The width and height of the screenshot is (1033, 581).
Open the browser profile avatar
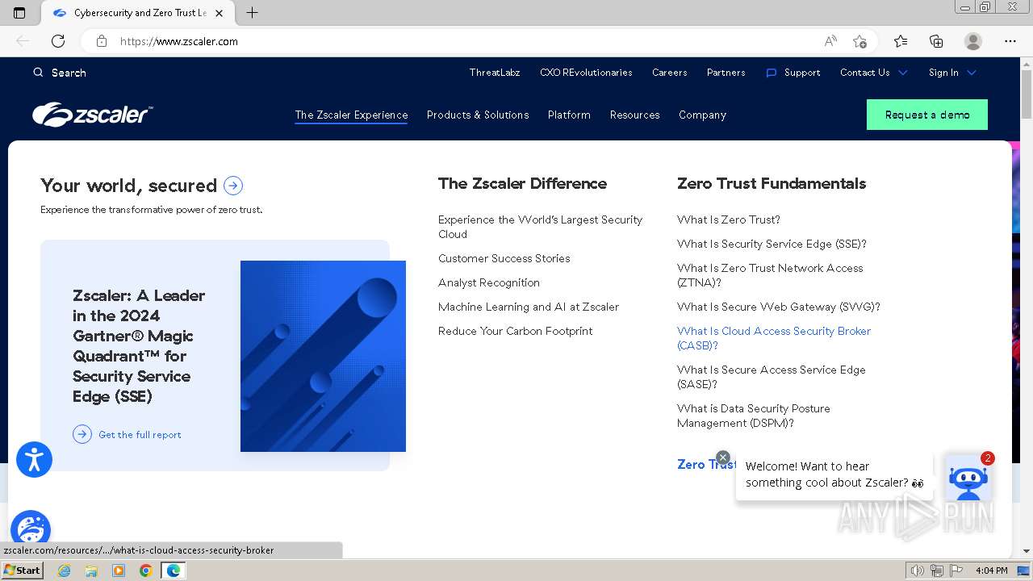(x=973, y=41)
